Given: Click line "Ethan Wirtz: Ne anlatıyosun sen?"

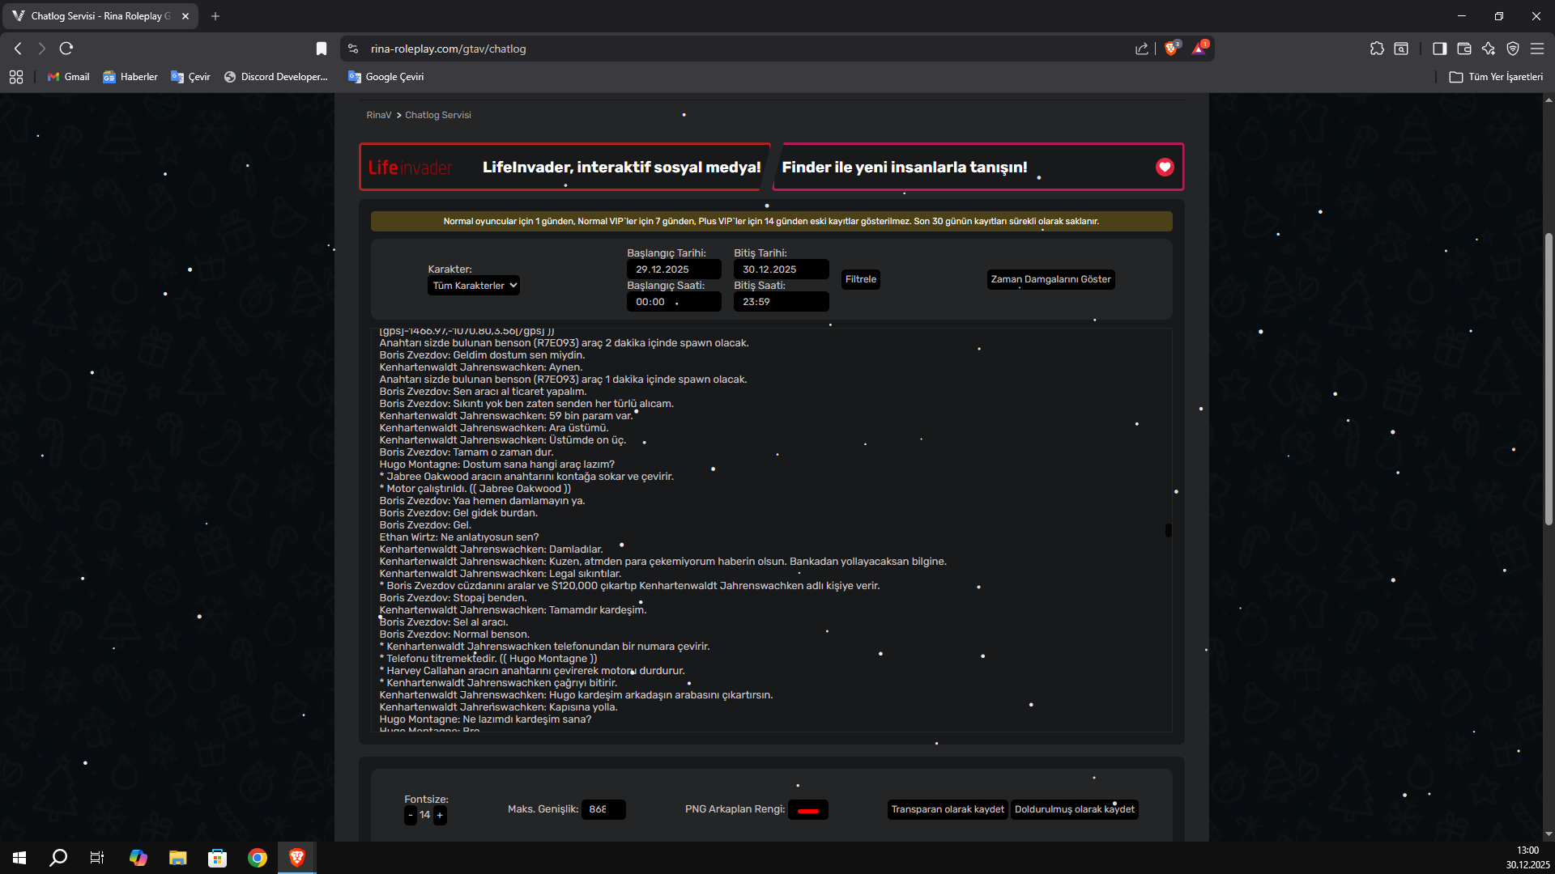Looking at the screenshot, I should coord(458,537).
